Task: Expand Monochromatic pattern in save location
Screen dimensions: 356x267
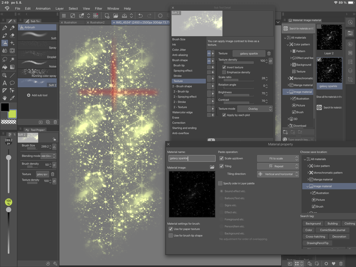Action: pos(308,173)
